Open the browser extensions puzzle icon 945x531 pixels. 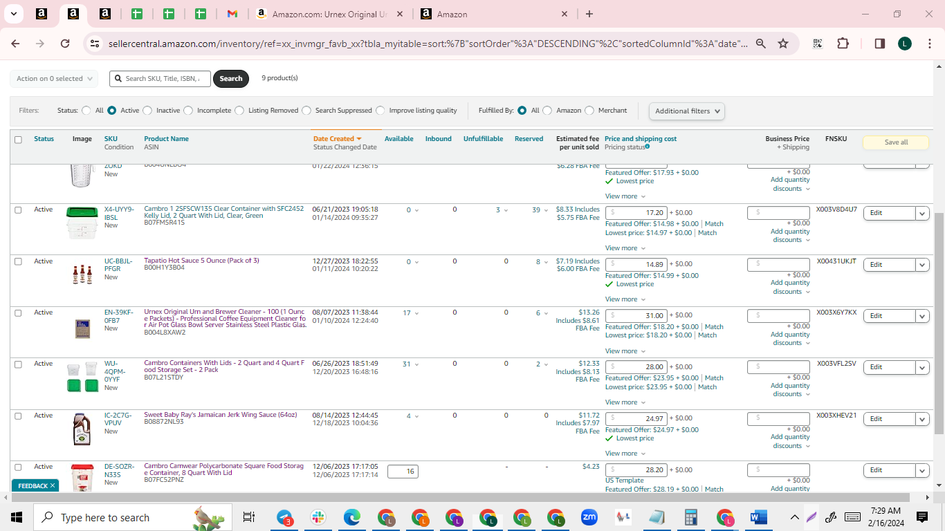(x=843, y=44)
